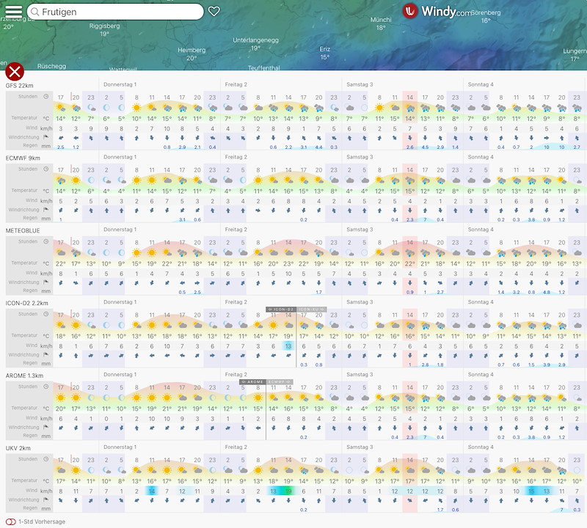Click the wind flag icon in AROME Windrichtung row
The height and width of the screenshot is (528, 587).
tap(46, 428)
